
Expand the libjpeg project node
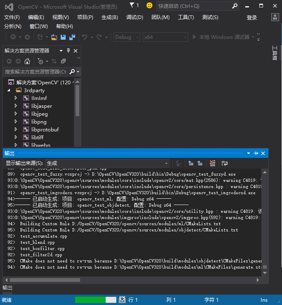pos(16,114)
